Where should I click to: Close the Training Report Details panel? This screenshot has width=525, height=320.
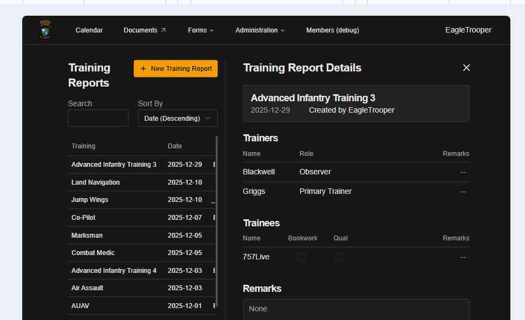[x=466, y=68]
